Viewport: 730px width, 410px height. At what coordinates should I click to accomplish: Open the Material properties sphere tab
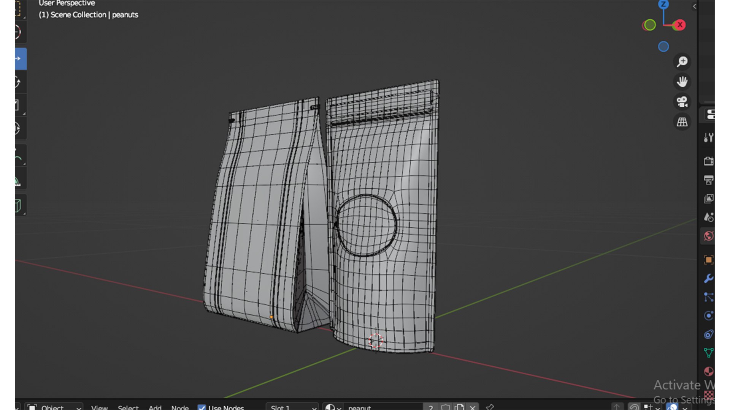[x=708, y=371]
